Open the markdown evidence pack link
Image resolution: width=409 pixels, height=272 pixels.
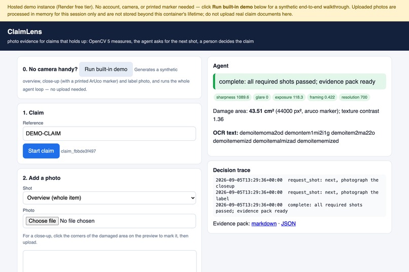coord(264,223)
